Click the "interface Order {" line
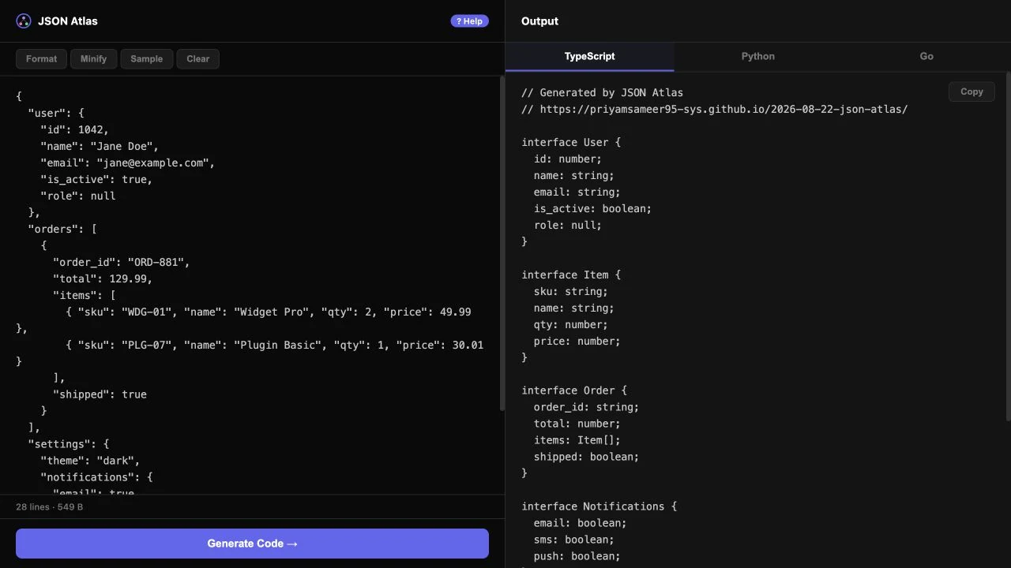 pyautogui.click(x=574, y=390)
